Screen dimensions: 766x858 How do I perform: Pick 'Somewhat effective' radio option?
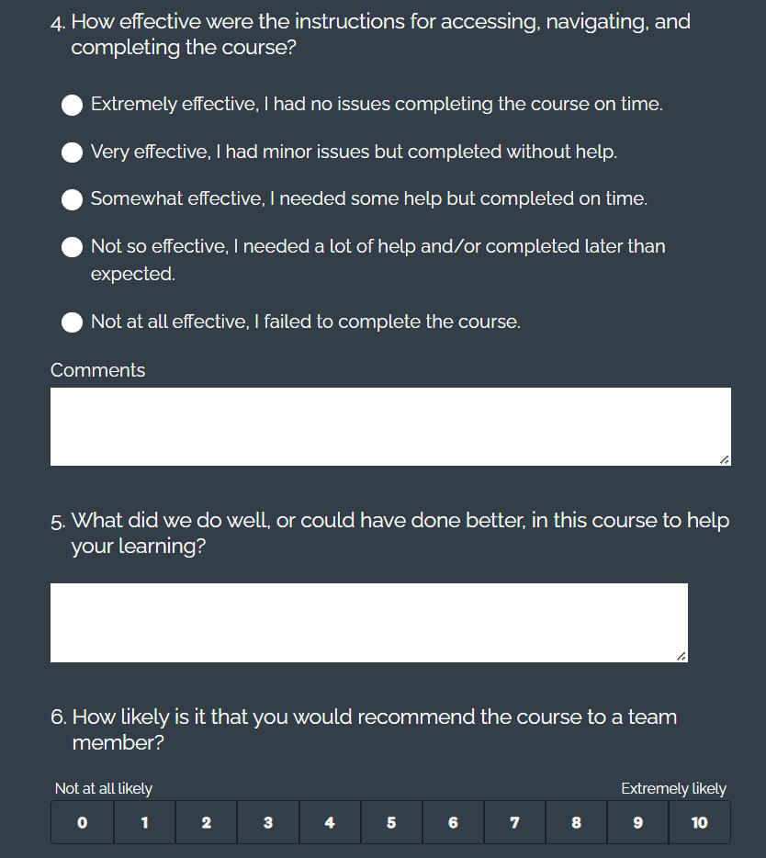pyautogui.click(x=73, y=199)
